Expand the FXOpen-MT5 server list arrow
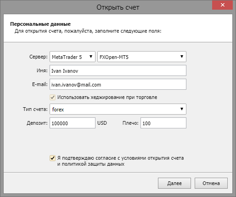This screenshot has height=197, width=236. click(182, 57)
